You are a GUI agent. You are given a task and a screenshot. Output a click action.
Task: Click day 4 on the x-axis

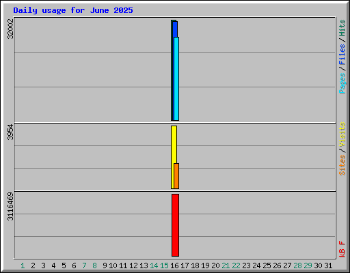[53, 265]
